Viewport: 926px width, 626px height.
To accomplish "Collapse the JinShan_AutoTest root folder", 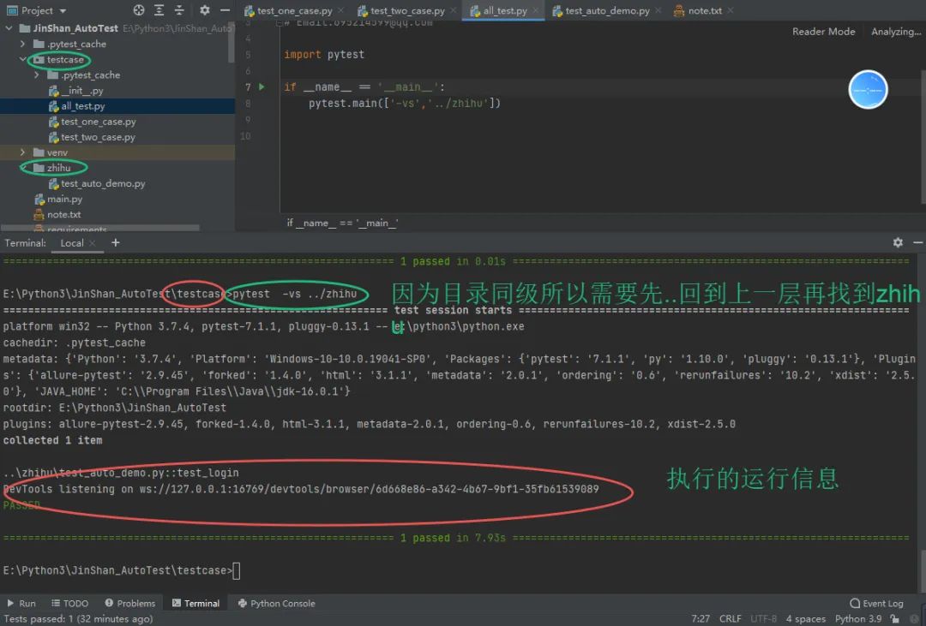I will click(x=9, y=28).
